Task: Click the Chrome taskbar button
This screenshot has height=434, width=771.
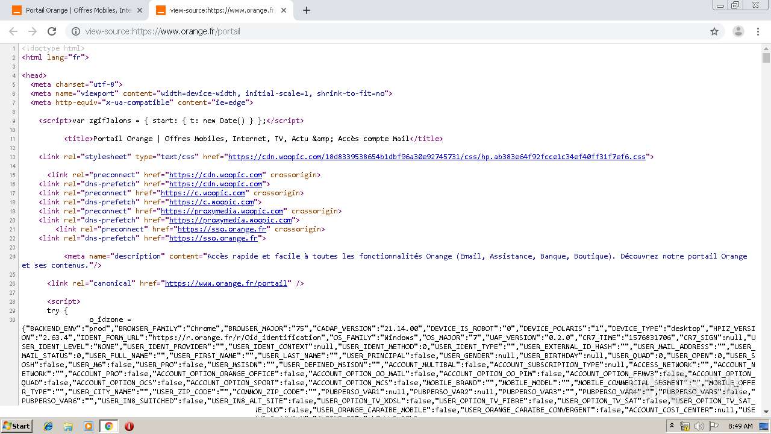Action: tap(108, 426)
